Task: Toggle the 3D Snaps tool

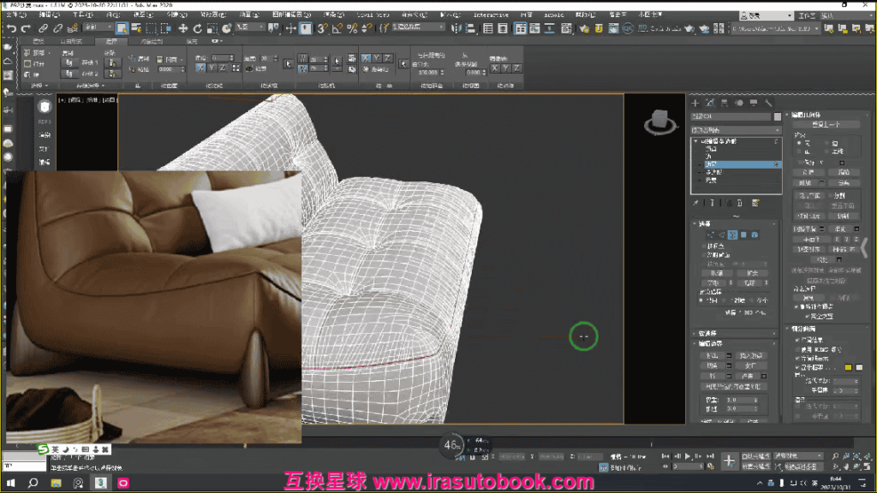Action: (322, 28)
